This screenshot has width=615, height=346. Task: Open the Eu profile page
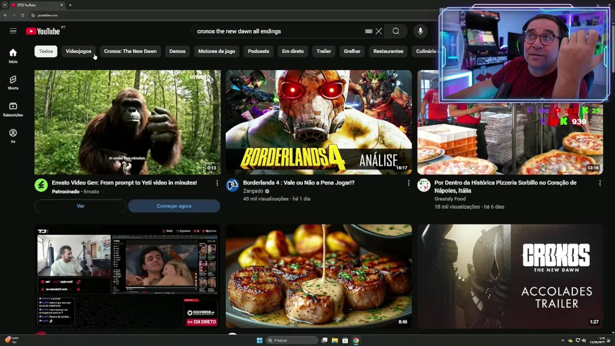13,136
